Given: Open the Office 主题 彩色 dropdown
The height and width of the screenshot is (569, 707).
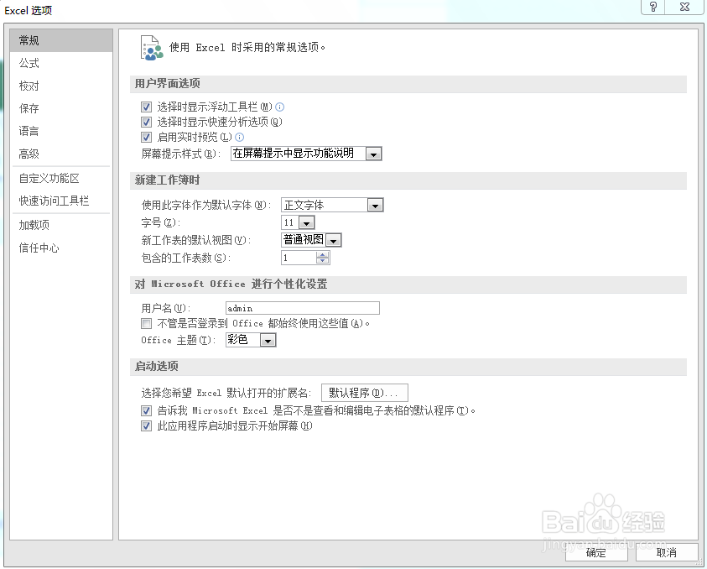Looking at the screenshot, I should [x=268, y=340].
